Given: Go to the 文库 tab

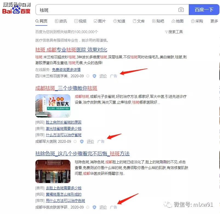Looking at the screenshot, I should click(x=139, y=21).
